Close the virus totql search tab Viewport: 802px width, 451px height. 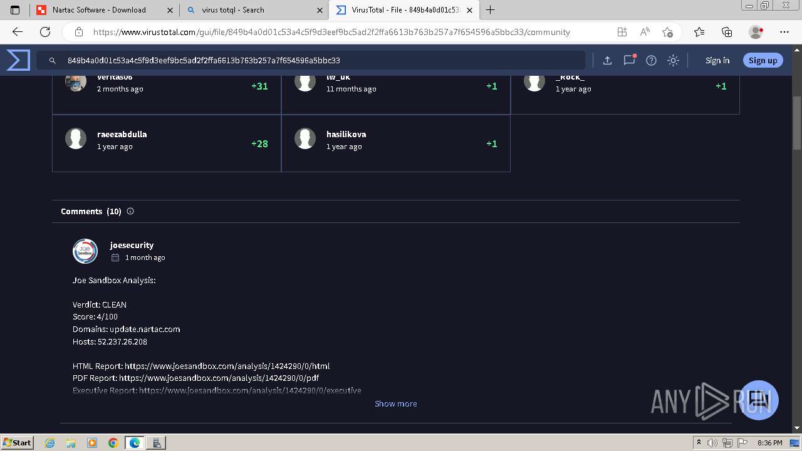tap(320, 10)
